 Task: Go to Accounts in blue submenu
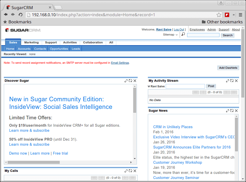pyautogui.click(x=24, y=49)
